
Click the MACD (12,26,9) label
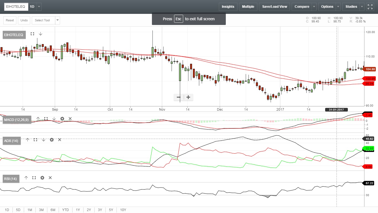[17, 120]
